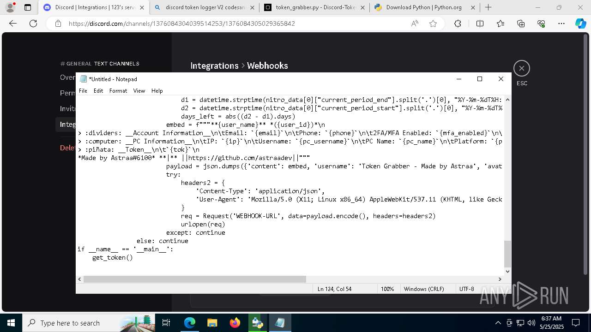Open the Edge profile avatar
591x332 pixels.
point(10,7)
